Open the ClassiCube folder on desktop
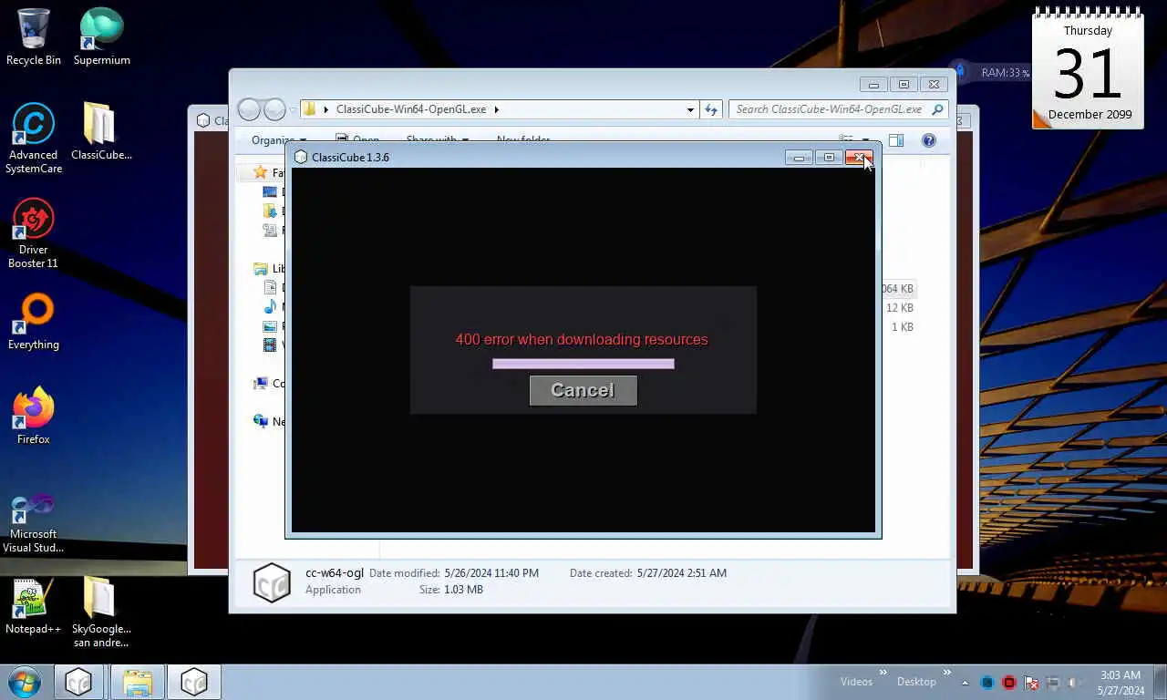1167x700 pixels. [x=101, y=131]
